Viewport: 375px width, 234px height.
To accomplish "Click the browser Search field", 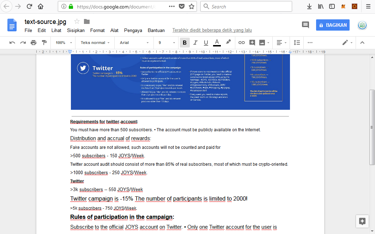I will point(246,6).
